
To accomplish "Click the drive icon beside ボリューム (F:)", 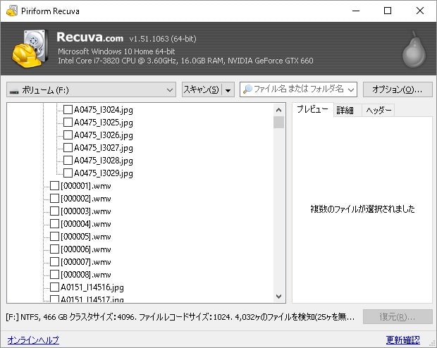I will [14, 91].
